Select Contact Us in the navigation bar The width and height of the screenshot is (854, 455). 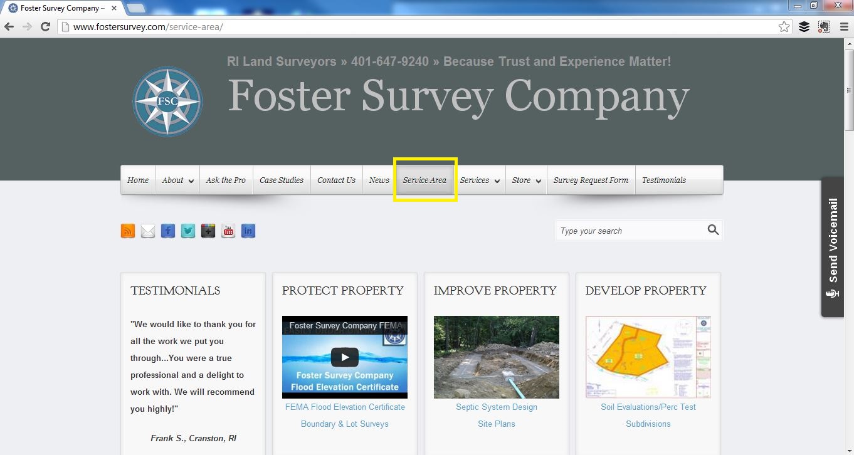pos(336,180)
